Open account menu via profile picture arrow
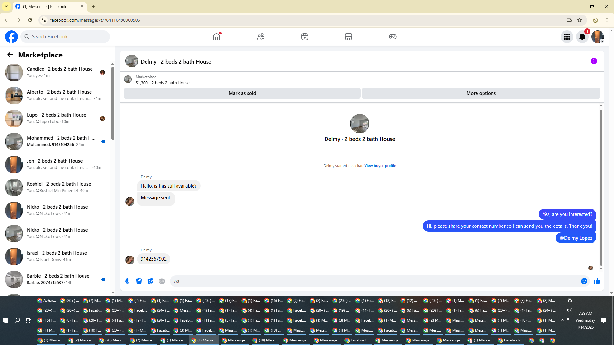 pyautogui.click(x=602, y=41)
